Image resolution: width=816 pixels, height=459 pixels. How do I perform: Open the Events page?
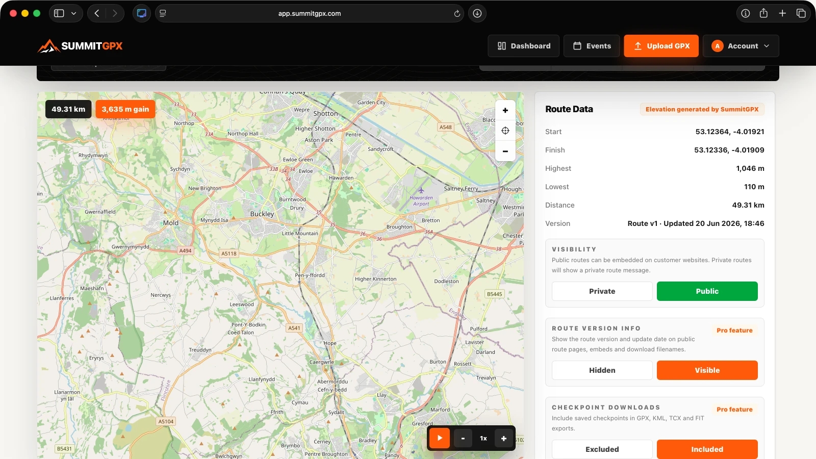tap(592, 46)
